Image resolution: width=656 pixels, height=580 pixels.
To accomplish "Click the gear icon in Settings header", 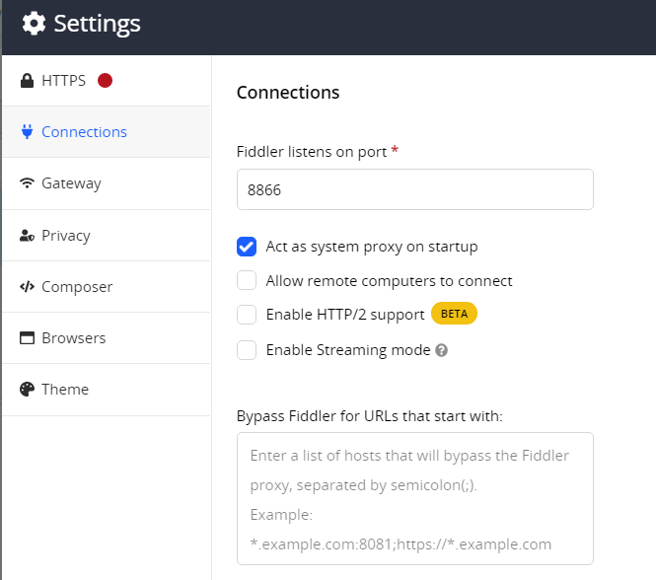I will point(34,24).
